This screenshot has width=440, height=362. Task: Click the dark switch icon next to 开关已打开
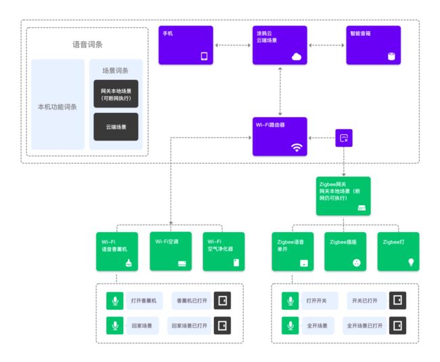[x=397, y=300]
